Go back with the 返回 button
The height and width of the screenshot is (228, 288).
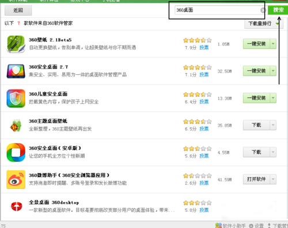click(x=18, y=10)
